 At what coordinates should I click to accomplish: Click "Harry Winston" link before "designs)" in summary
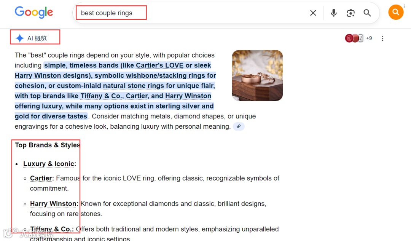tap(38, 75)
